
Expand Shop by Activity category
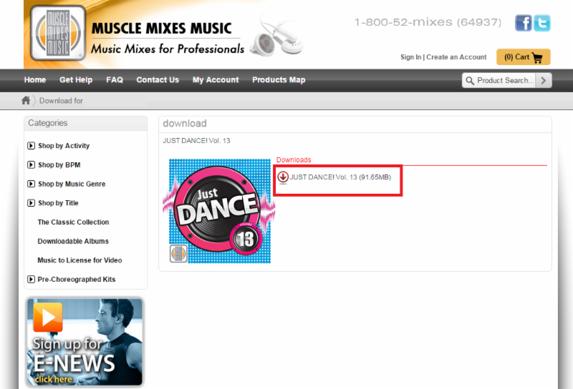point(31,146)
